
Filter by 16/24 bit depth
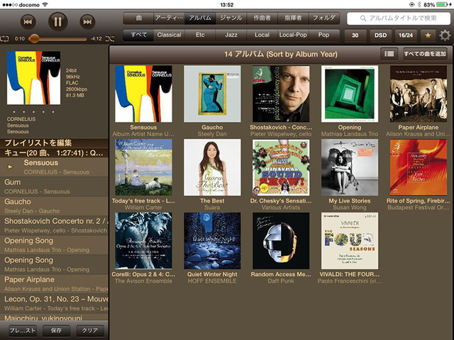[406, 35]
